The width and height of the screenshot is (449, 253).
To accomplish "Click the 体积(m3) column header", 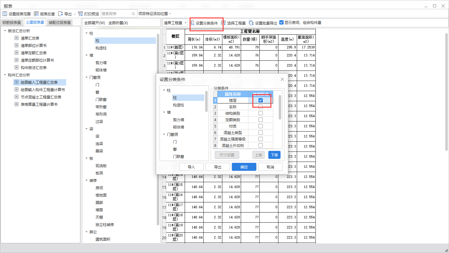I will pos(213,39).
